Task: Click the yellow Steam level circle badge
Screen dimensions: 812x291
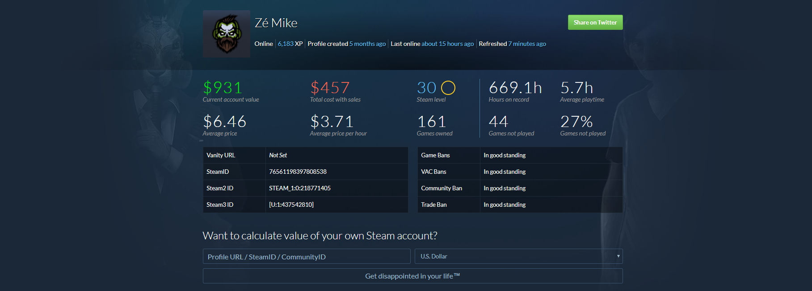Action: [x=448, y=88]
